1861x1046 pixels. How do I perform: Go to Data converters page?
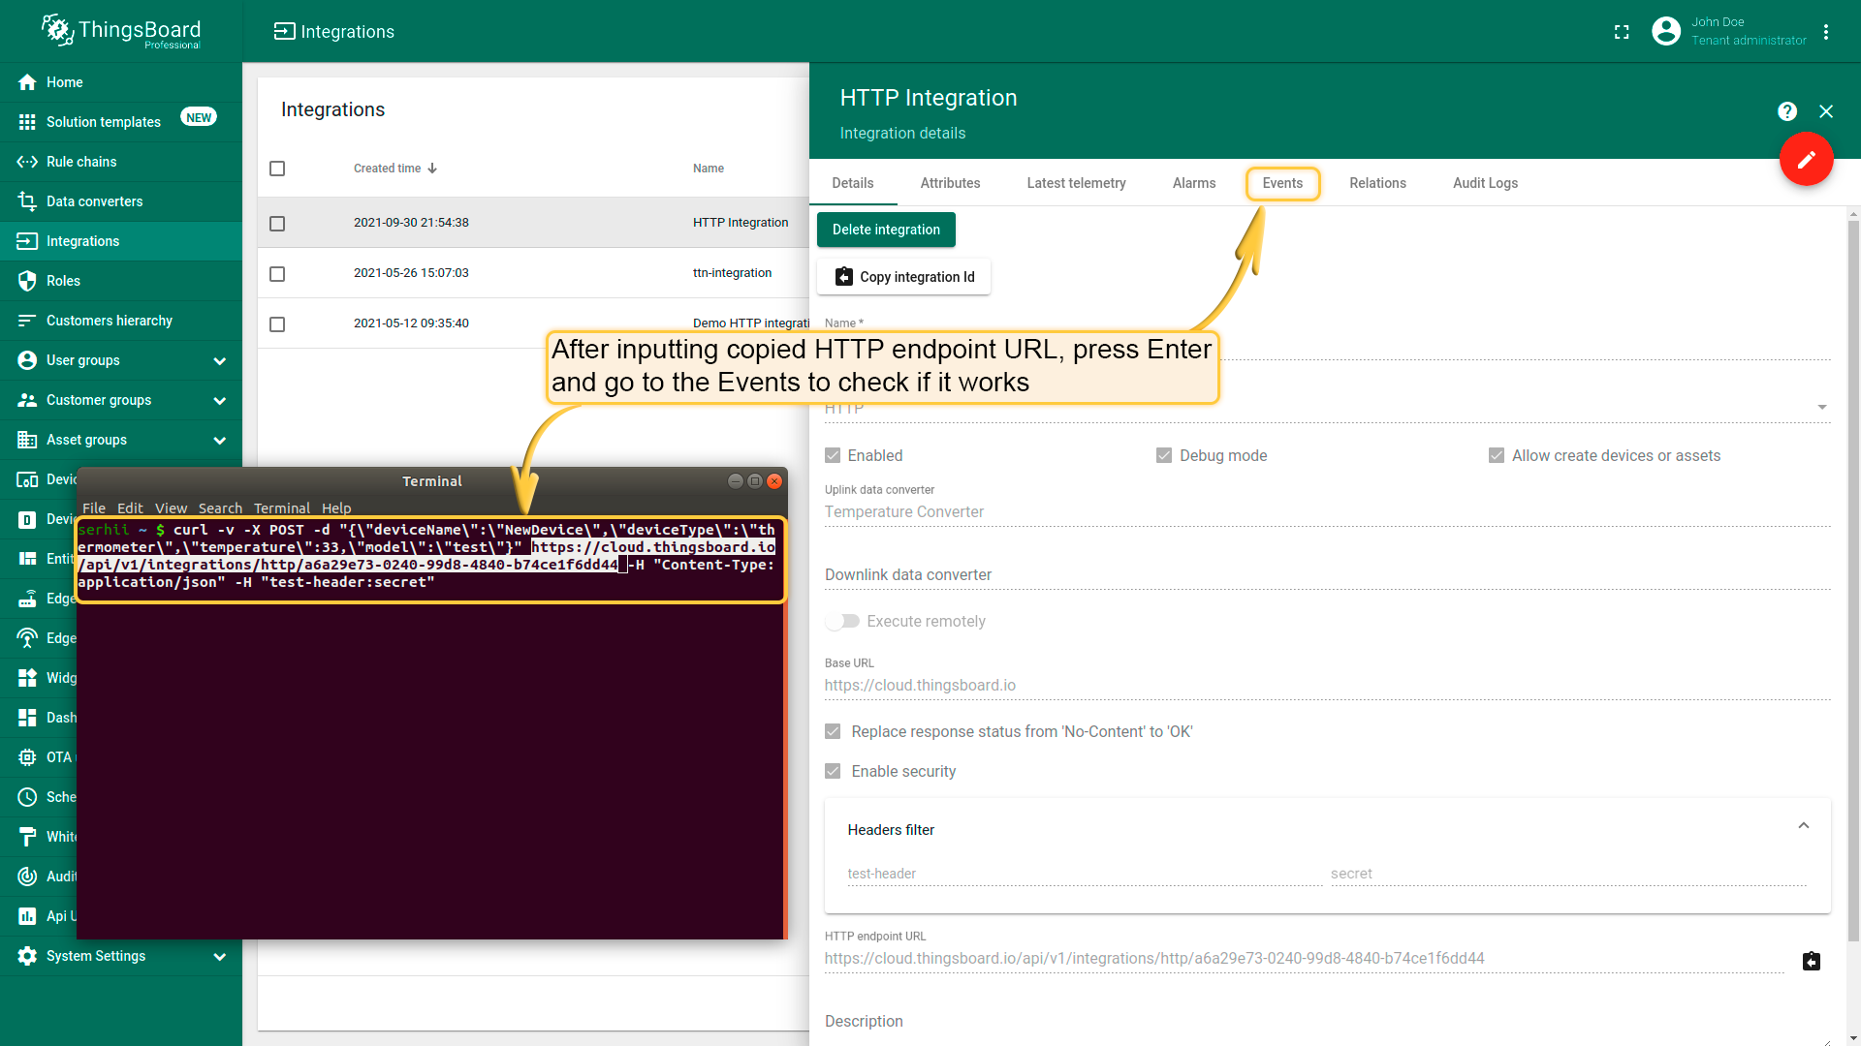click(94, 201)
